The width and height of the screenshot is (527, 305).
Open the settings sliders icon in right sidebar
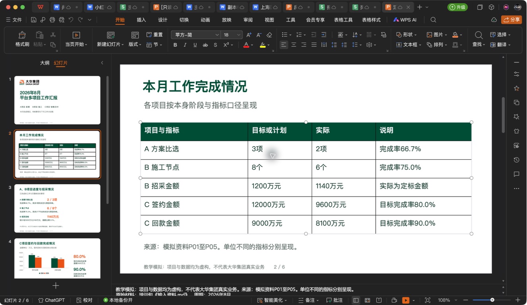pyautogui.click(x=516, y=74)
